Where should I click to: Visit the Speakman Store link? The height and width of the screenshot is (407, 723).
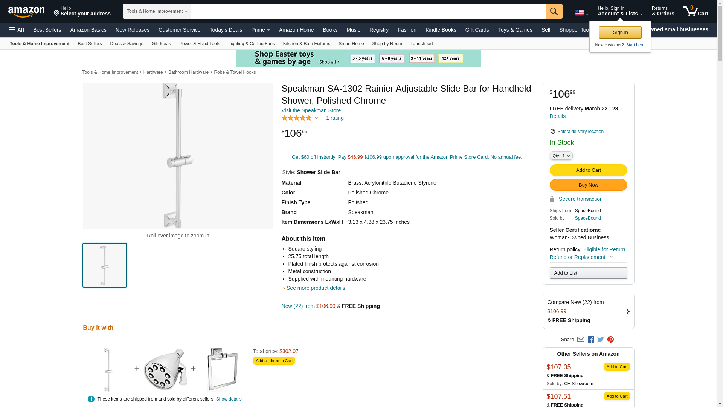point(311,110)
